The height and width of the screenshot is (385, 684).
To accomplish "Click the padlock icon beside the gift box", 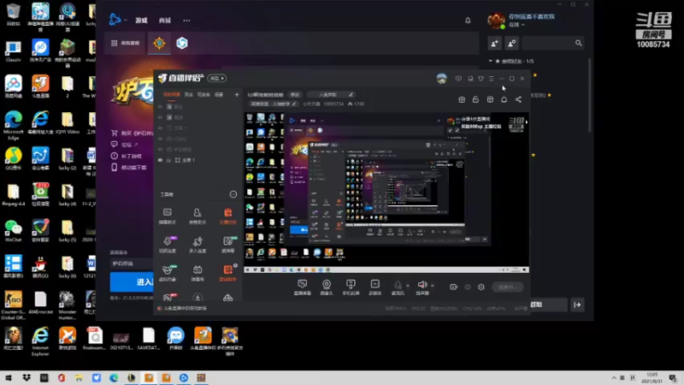I will (475, 99).
